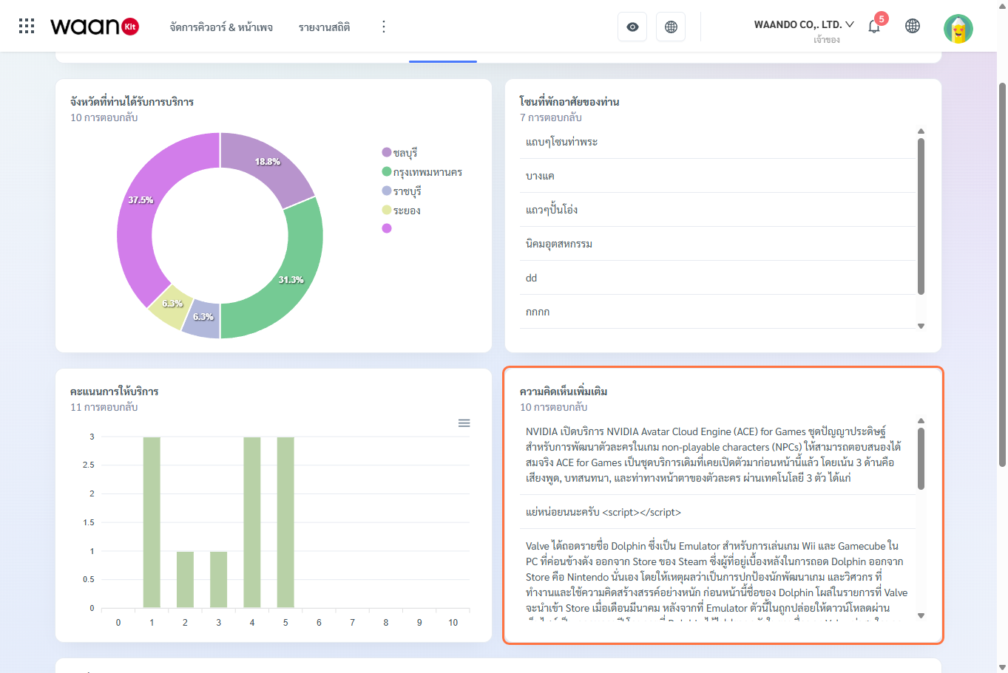
Task: Click the comment containing <script></script>
Action: pos(717,512)
